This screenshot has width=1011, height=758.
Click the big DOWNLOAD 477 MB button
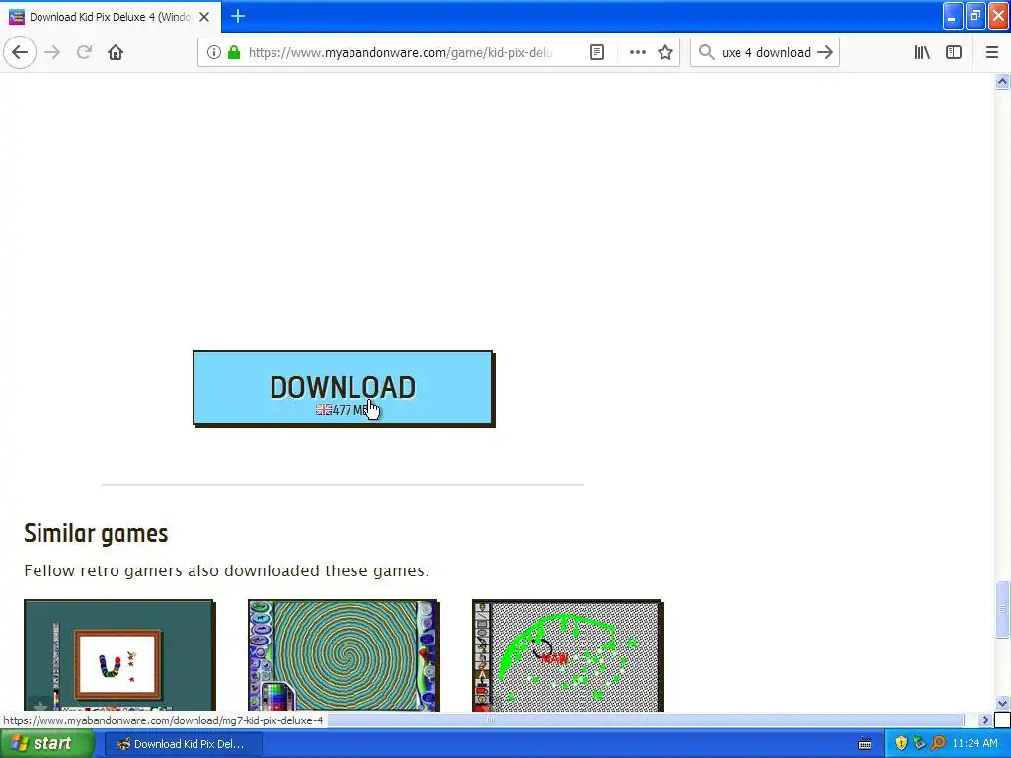[x=343, y=389]
